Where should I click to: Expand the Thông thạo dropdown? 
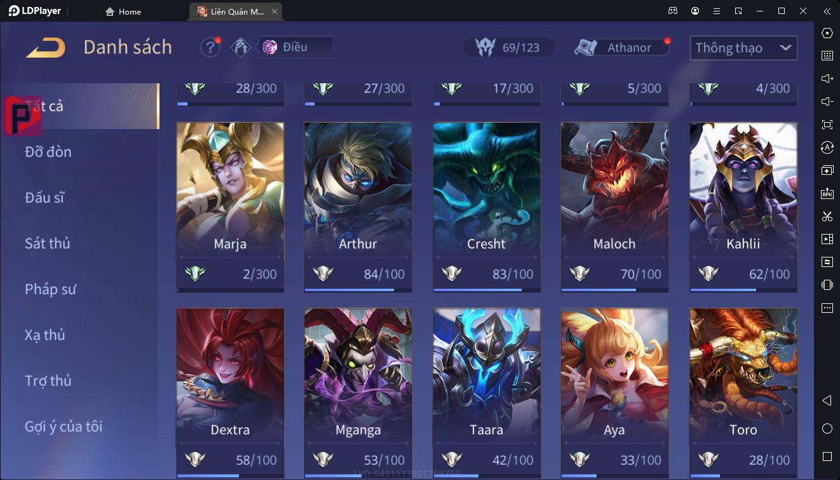(x=743, y=48)
